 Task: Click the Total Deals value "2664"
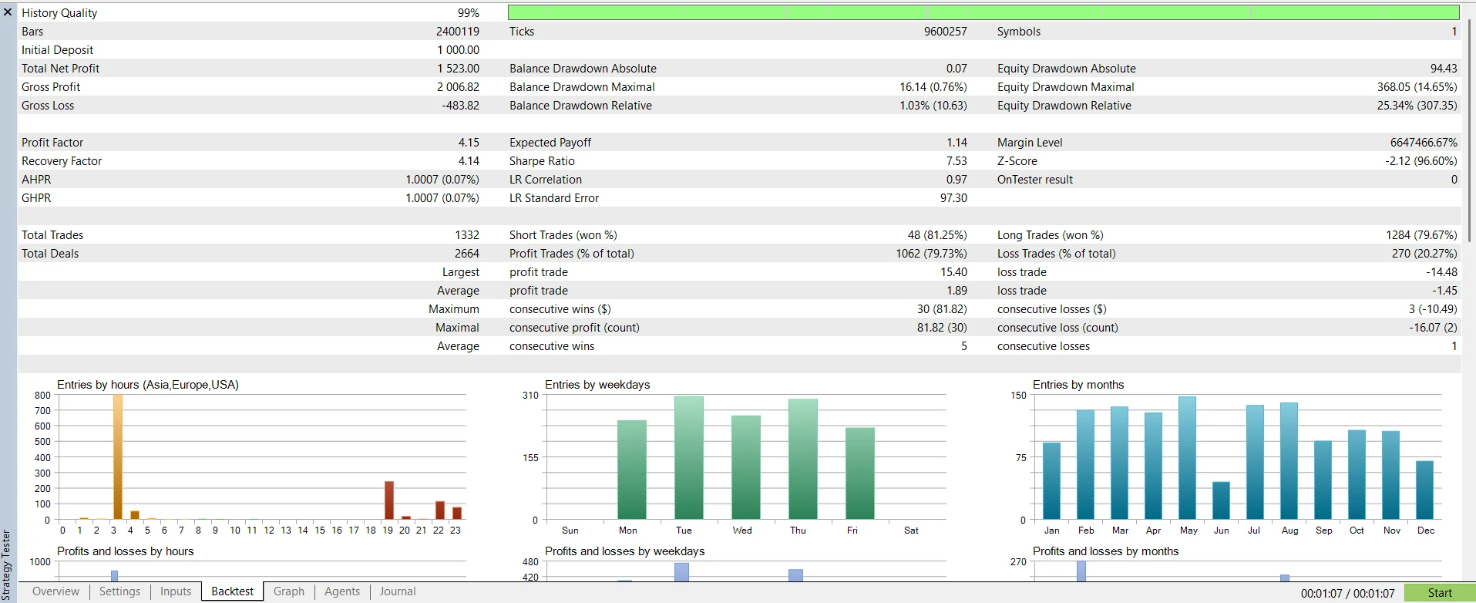click(x=467, y=254)
